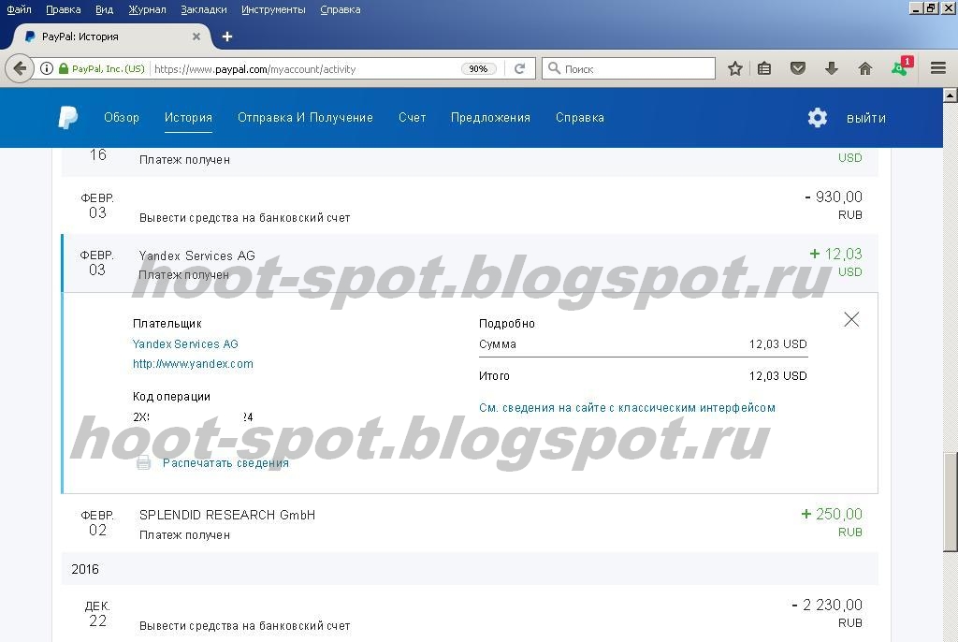Screen dimensions: 958x642
Task: Select the История navigation tab
Action: 188,117
